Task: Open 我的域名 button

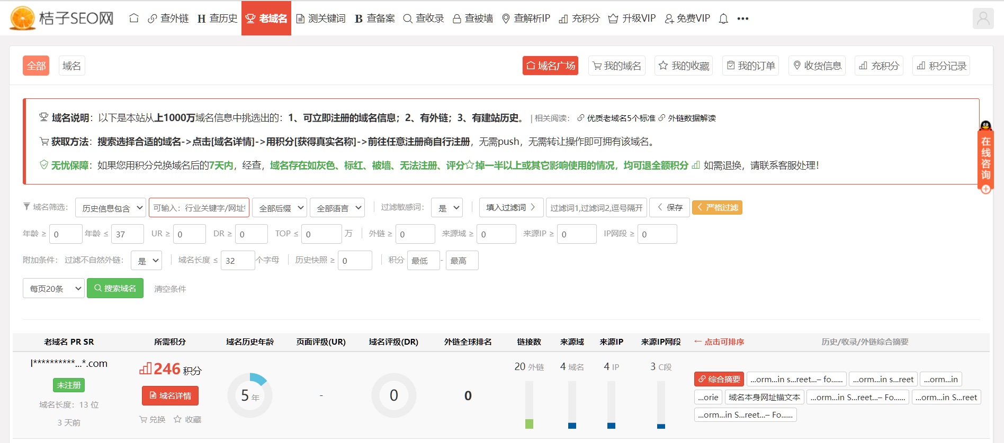Action: click(x=616, y=66)
